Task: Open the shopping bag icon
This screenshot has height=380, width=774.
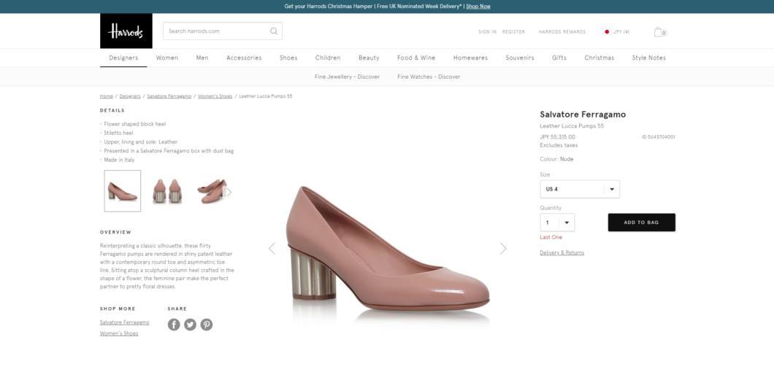Action: pyautogui.click(x=660, y=32)
